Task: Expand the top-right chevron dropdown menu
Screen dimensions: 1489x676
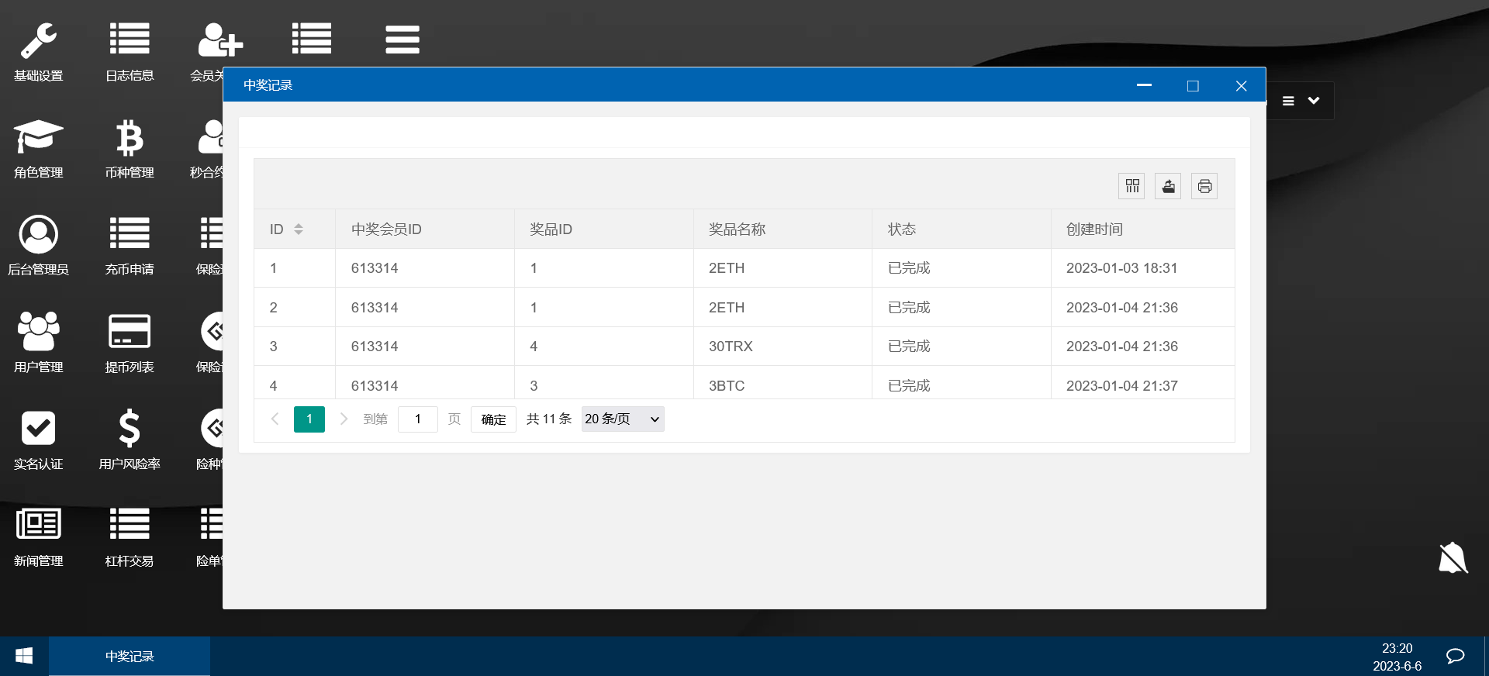Action: 1314,101
